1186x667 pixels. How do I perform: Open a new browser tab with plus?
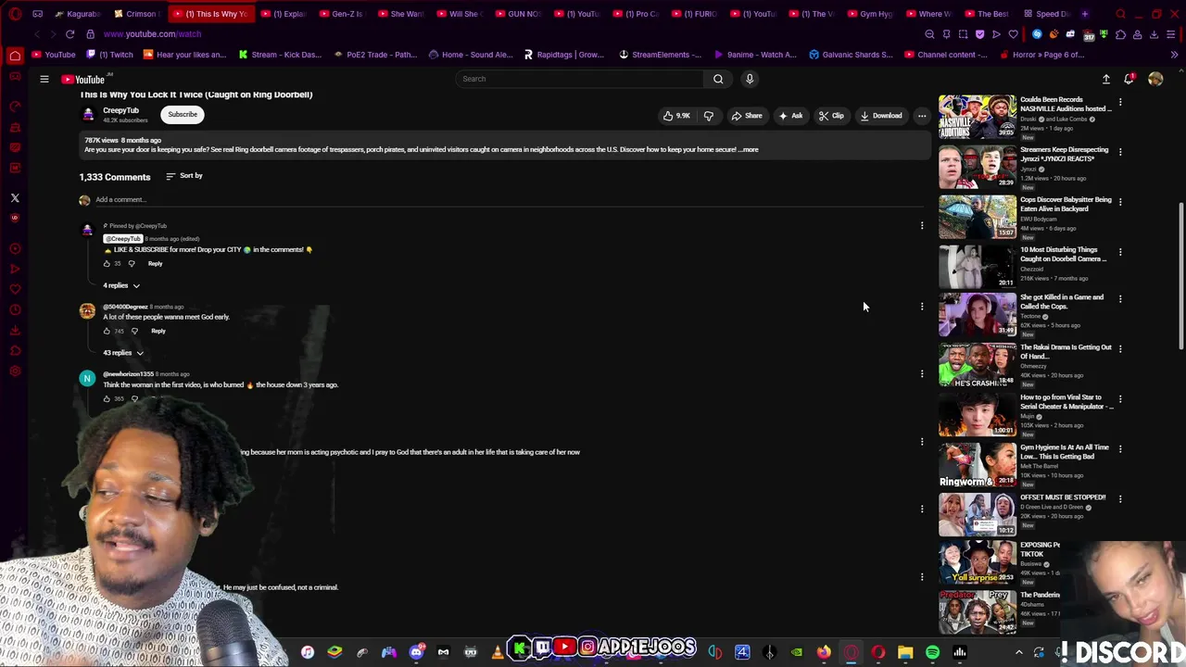tap(1085, 14)
